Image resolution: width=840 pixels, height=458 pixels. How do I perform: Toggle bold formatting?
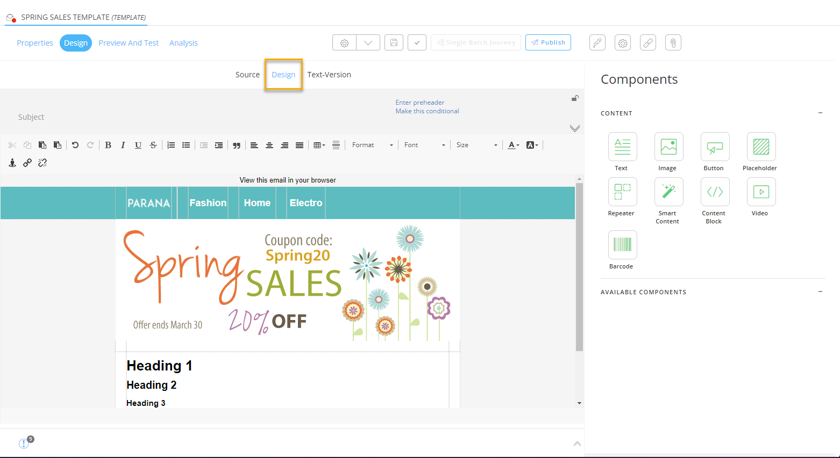(108, 146)
